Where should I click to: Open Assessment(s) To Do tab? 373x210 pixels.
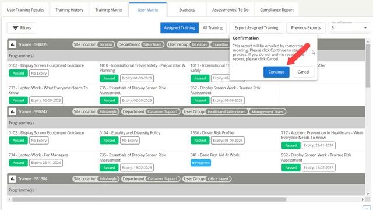point(230,10)
